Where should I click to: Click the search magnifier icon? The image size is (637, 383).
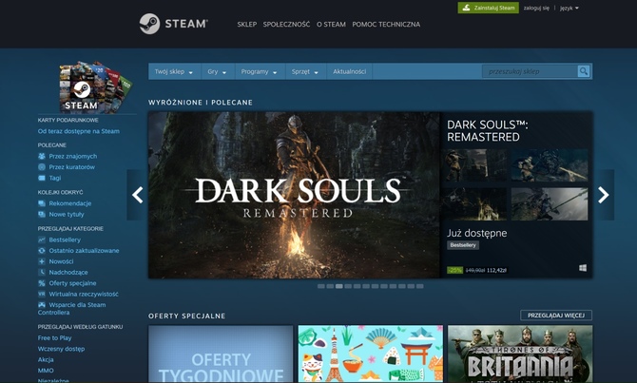584,71
